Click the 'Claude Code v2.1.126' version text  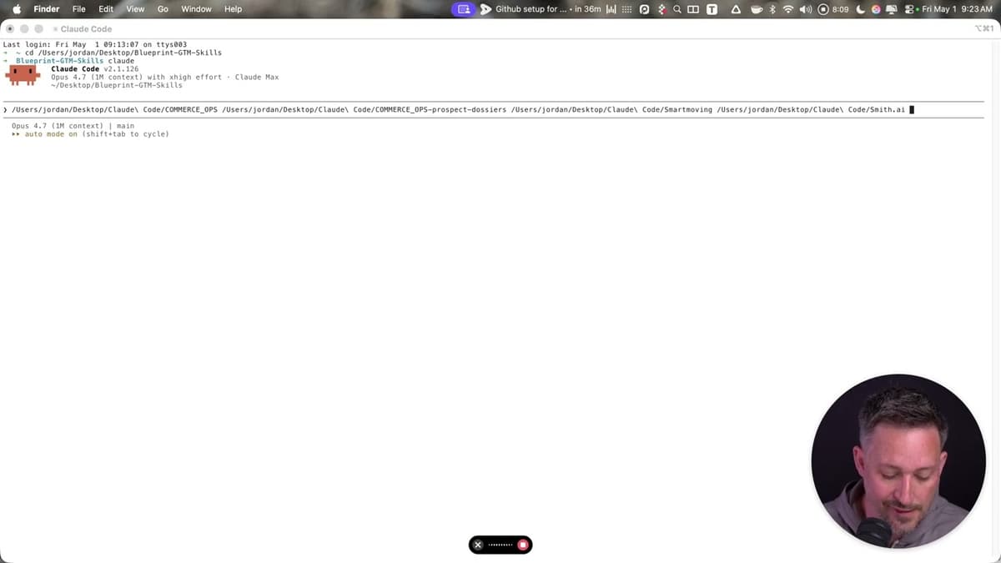pyautogui.click(x=95, y=68)
